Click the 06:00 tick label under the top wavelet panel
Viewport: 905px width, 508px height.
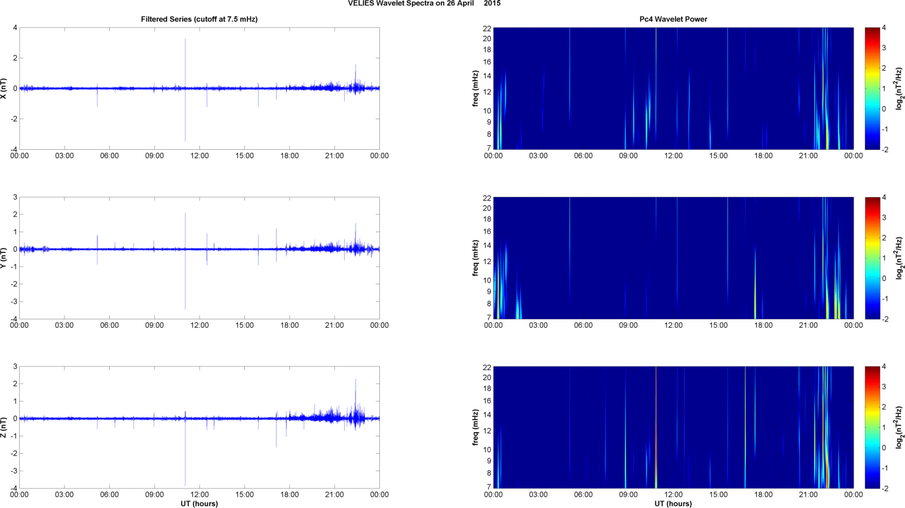[x=583, y=156]
